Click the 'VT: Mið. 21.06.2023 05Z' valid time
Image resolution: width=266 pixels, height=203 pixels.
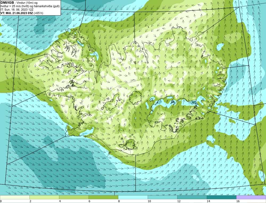(17, 13)
